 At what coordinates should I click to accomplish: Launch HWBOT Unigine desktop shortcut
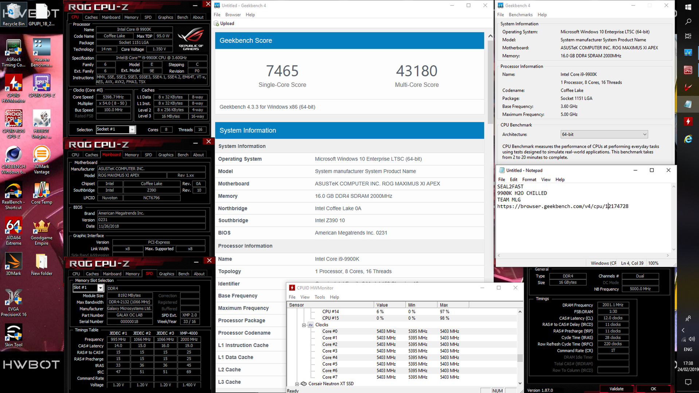click(x=42, y=124)
